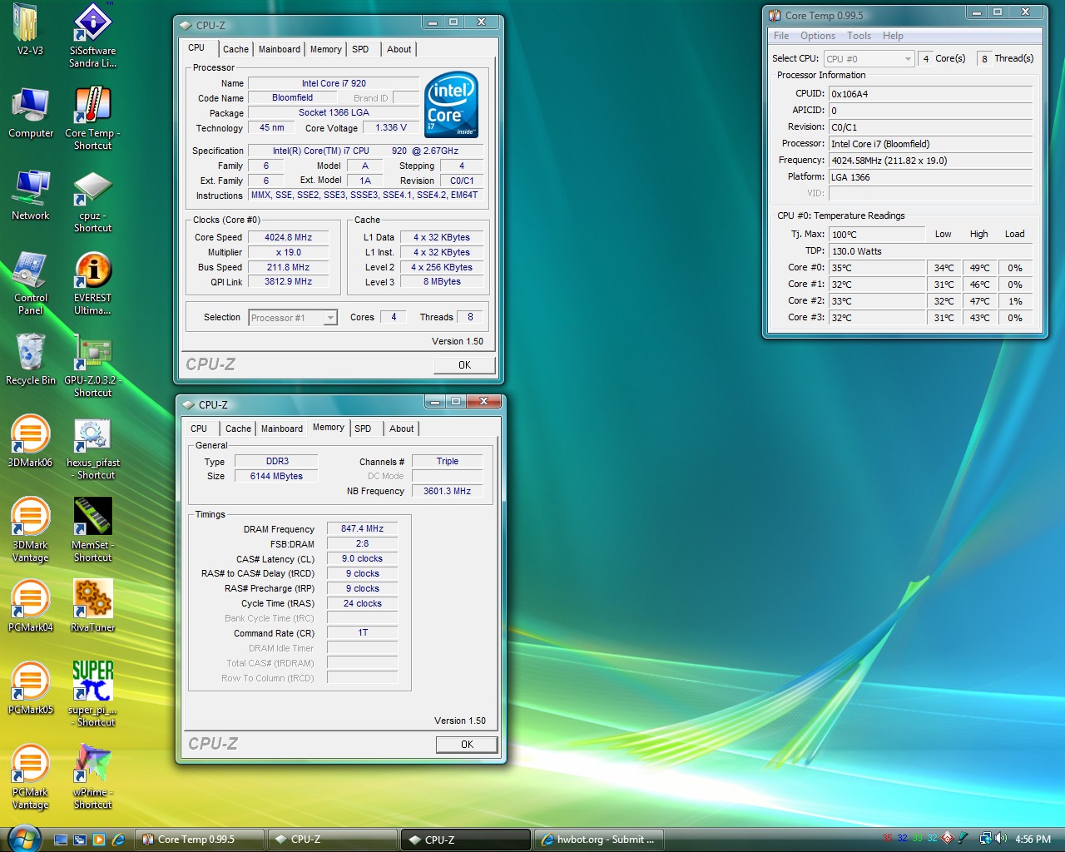
Task: Open wPrime shortcut icon
Action: click(x=92, y=777)
